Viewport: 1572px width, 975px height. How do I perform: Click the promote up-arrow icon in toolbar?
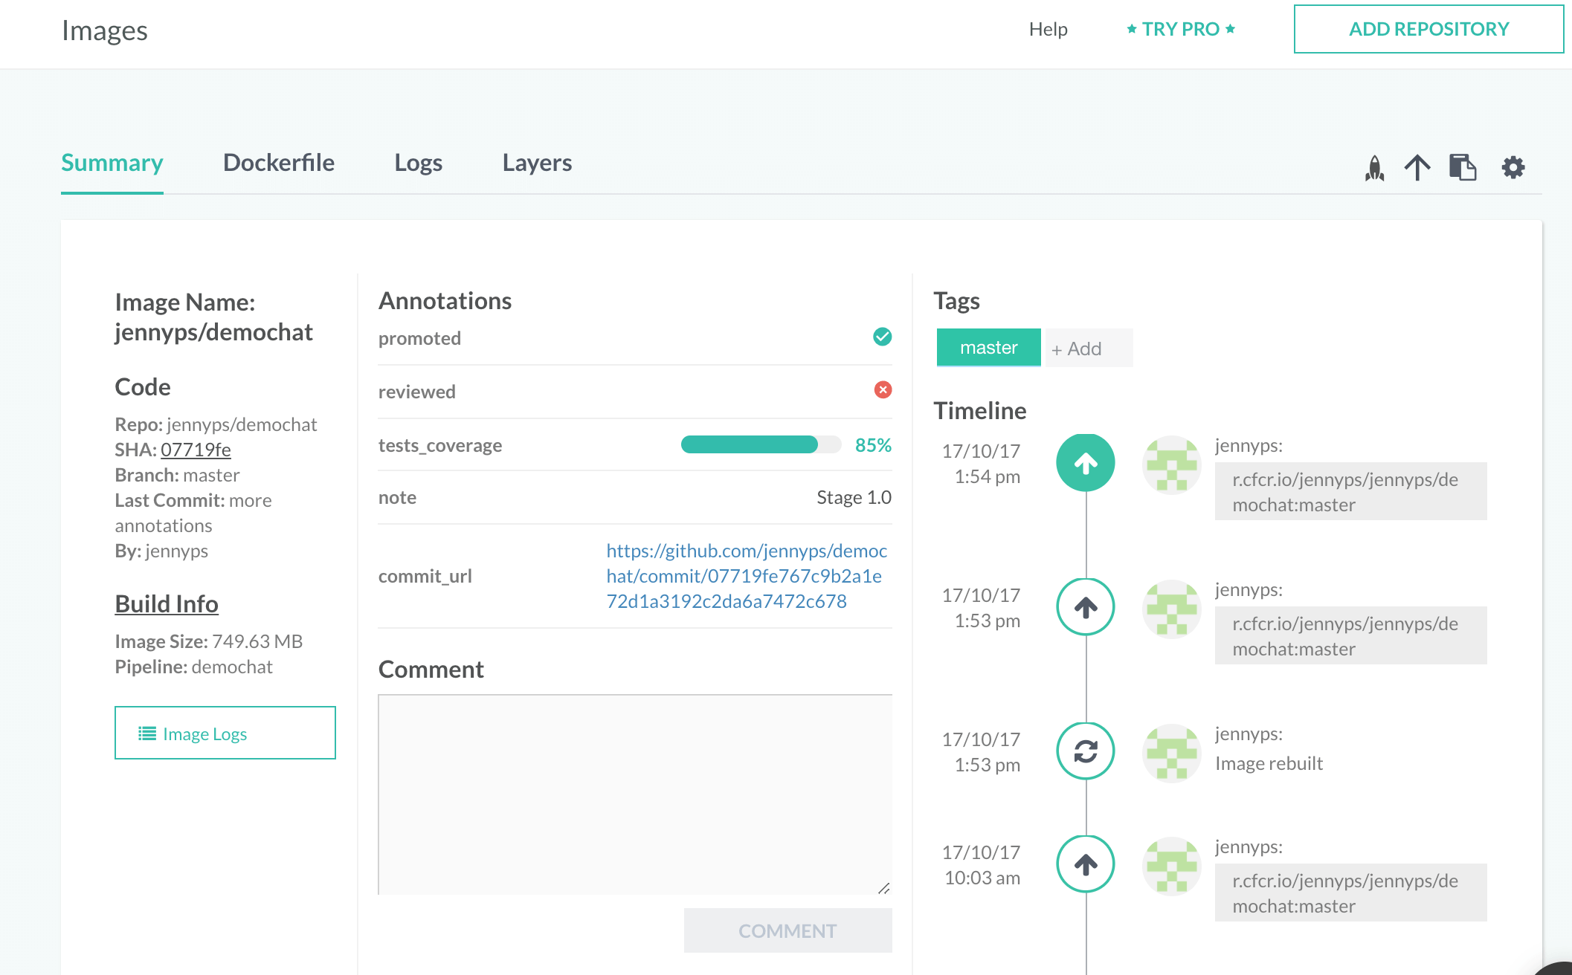click(x=1417, y=168)
